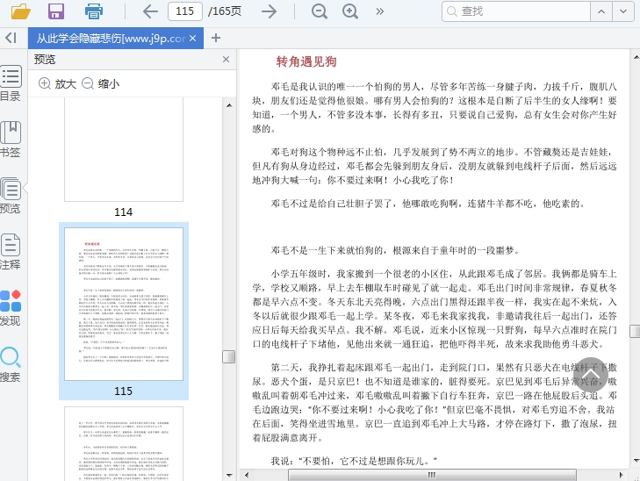The image size is (640, 481).
Task: Click the scroll-to-top round button
Action: tap(590, 374)
